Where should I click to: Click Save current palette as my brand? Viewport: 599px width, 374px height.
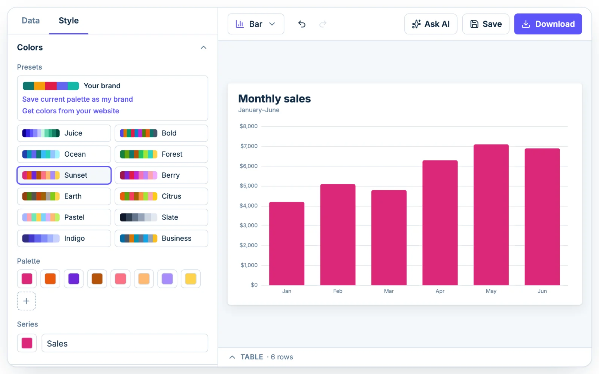click(x=77, y=99)
